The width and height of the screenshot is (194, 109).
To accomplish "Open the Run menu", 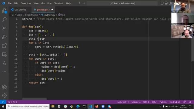I will (x=49, y=3).
